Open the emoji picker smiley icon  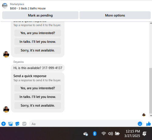(x=140, y=124)
